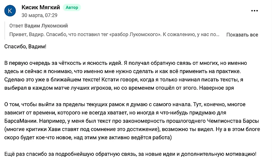The width and height of the screenshot is (272, 162).
Task: Click the line starting Сделаю это уже
Action: (x=124, y=80)
